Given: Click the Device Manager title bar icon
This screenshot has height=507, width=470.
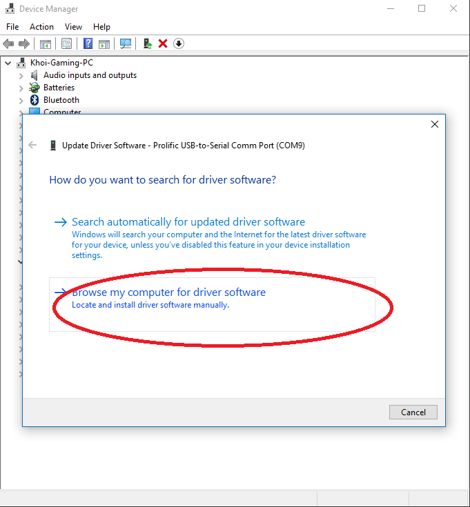Looking at the screenshot, I should 10,8.
